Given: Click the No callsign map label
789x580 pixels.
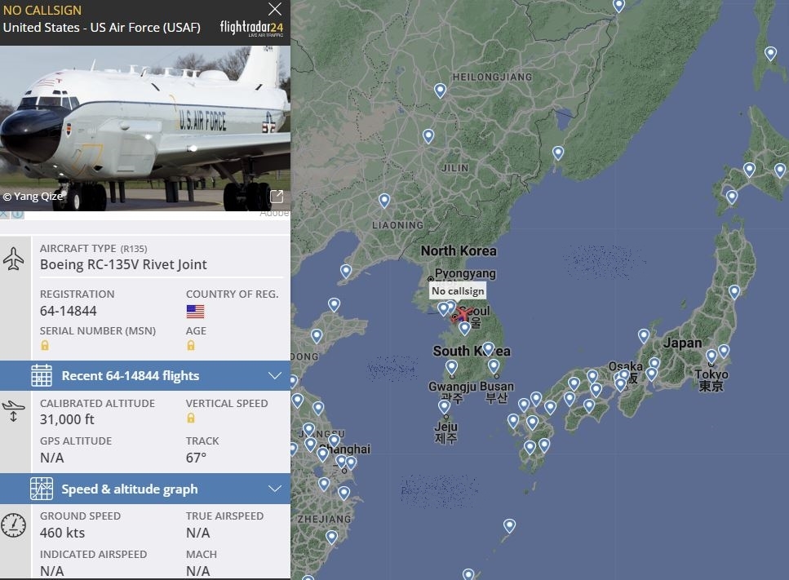Looking at the screenshot, I should 458,290.
